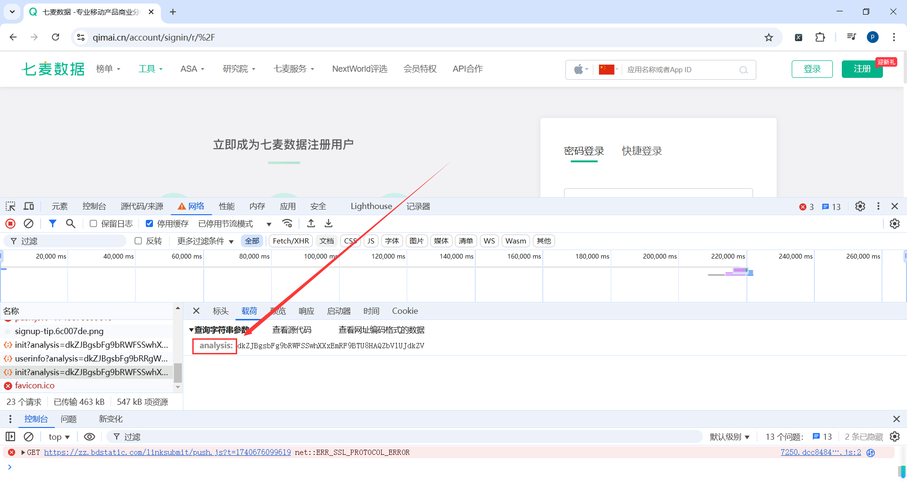Open the Apple platform selector dropdown
The image size is (907, 486).
pyautogui.click(x=581, y=70)
